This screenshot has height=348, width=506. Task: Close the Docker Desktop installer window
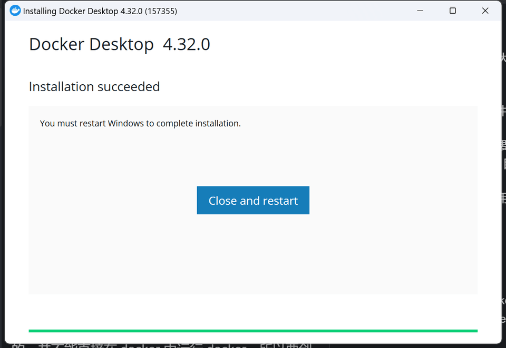click(x=485, y=11)
